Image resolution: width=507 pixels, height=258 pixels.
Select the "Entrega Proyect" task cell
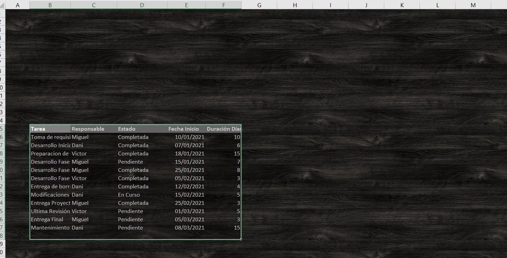coord(50,203)
